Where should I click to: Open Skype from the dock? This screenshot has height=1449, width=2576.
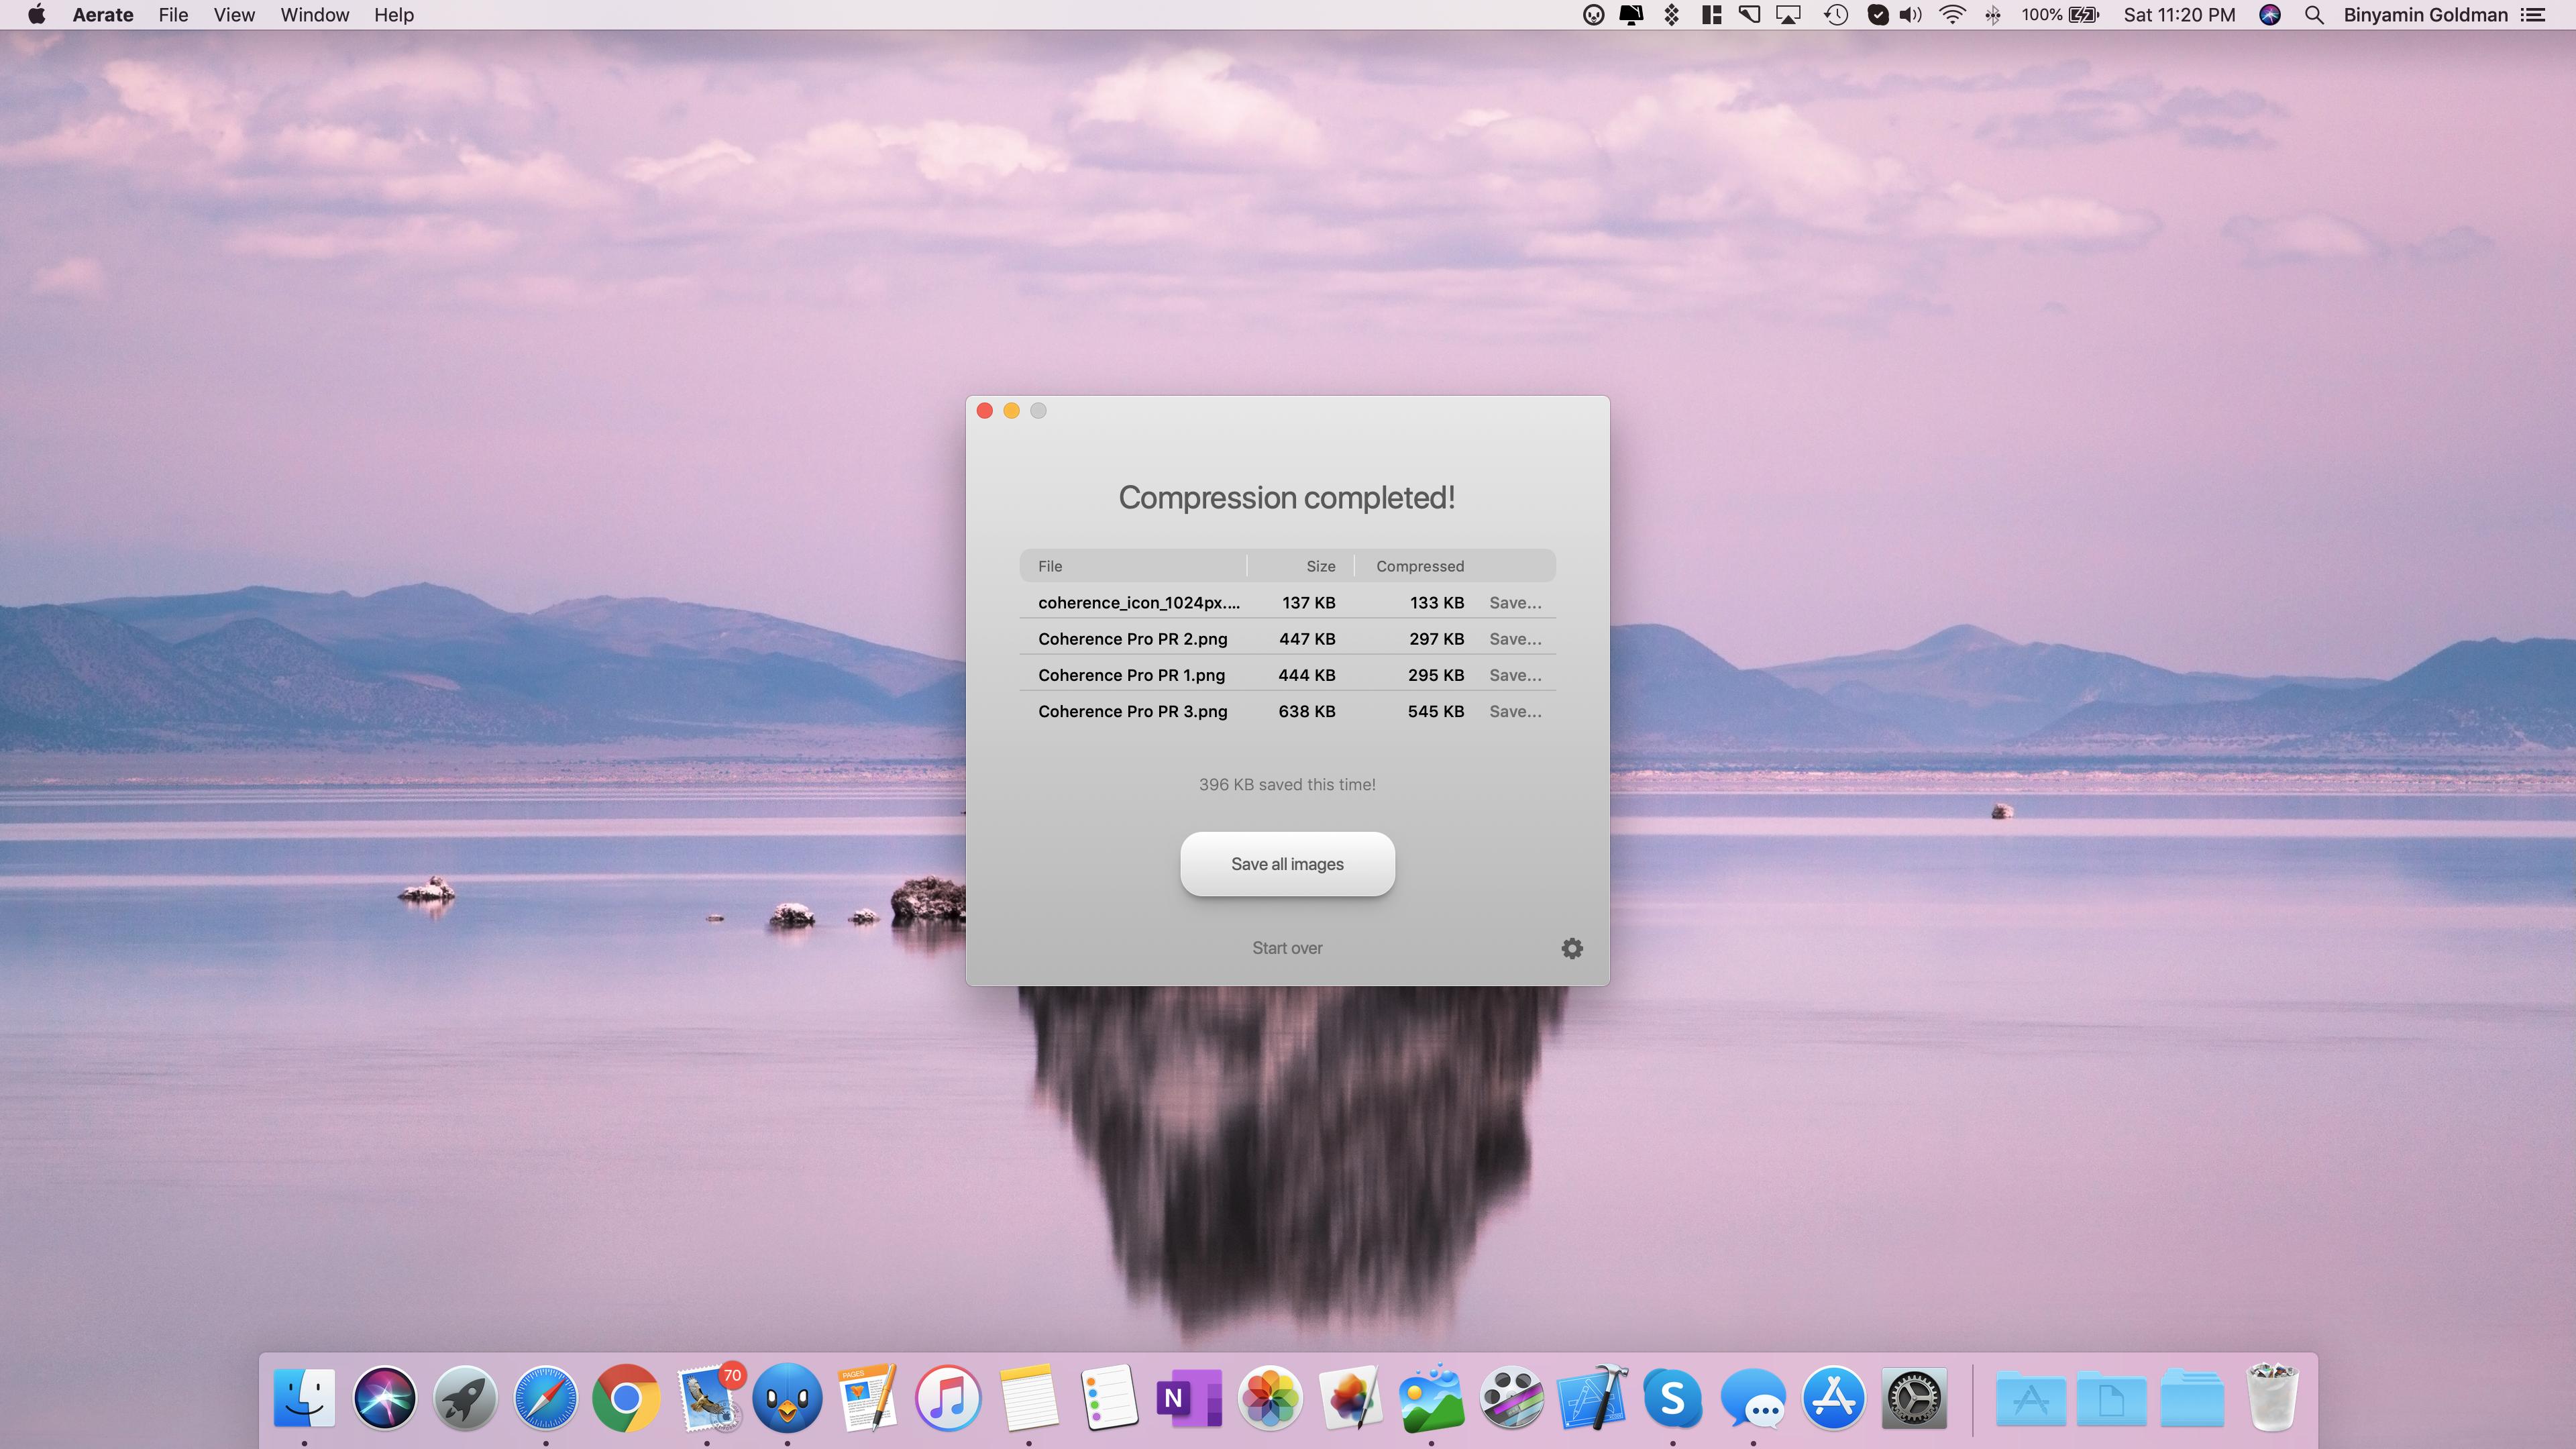click(1673, 1398)
